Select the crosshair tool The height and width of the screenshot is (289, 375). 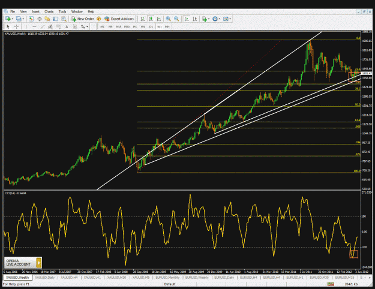[16, 26]
